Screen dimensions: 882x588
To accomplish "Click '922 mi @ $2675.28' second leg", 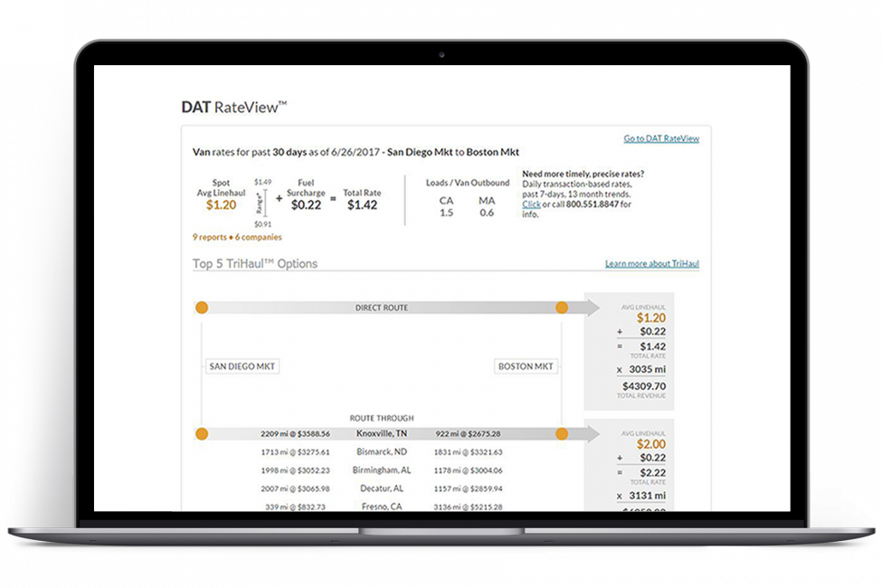I will [468, 434].
